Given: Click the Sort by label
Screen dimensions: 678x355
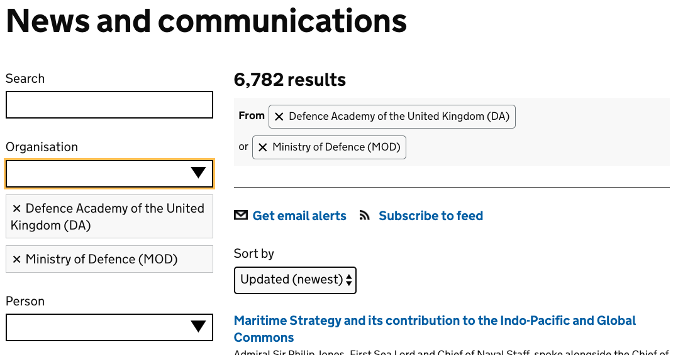Looking at the screenshot, I should [x=254, y=253].
